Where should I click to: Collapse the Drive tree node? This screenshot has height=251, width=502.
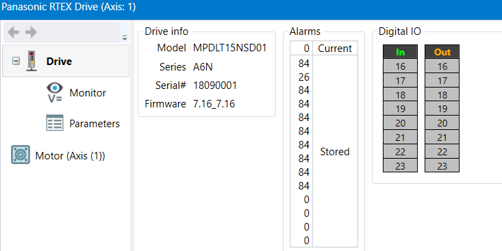click(16, 61)
